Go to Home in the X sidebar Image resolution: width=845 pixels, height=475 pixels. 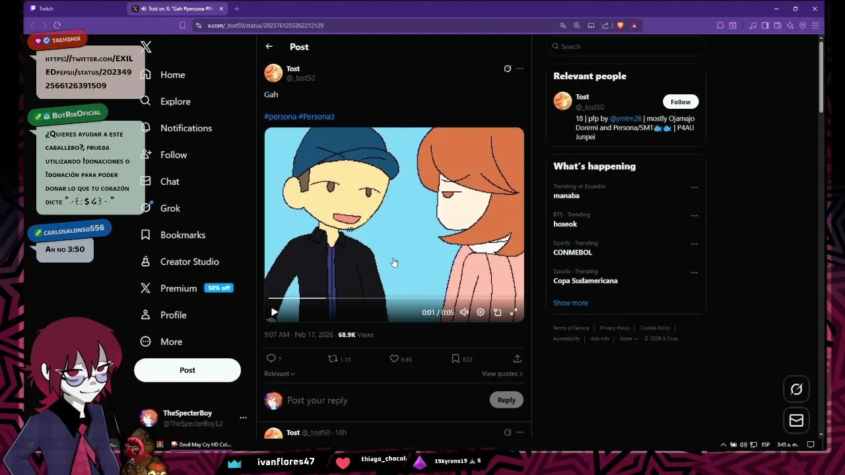point(162,75)
